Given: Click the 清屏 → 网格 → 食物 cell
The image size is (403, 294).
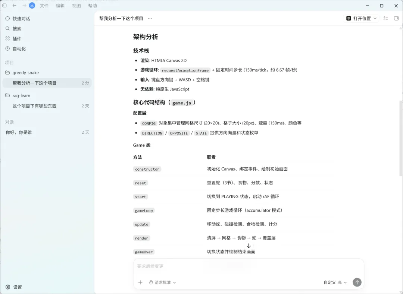Looking at the screenshot, I should [241, 238].
